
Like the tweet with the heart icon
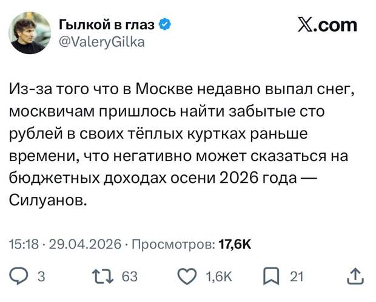tap(188, 277)
